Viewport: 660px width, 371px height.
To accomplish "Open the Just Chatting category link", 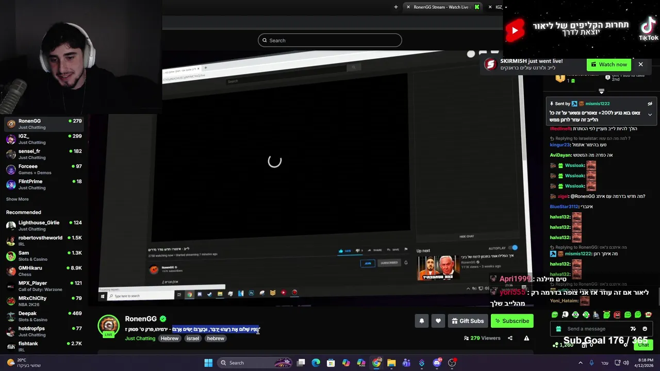I will [x=140, y=339].
